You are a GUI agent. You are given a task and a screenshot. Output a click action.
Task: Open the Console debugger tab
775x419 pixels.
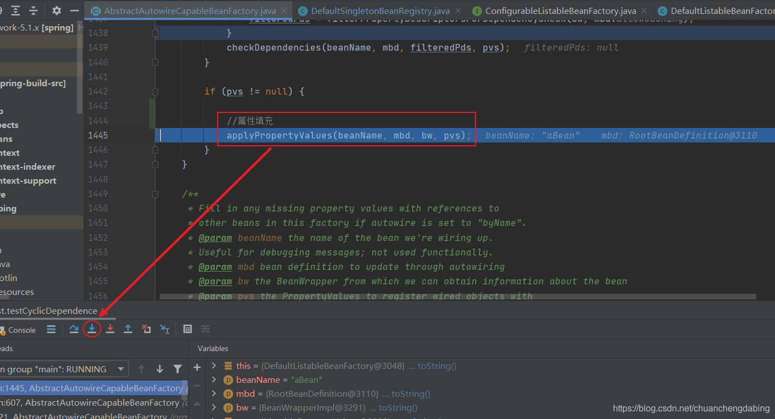point(18,330)
